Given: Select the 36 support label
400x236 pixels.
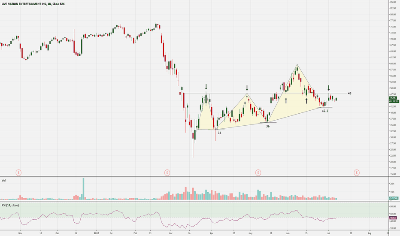Looking at the screenshot, I should click(x=268, y=126).
